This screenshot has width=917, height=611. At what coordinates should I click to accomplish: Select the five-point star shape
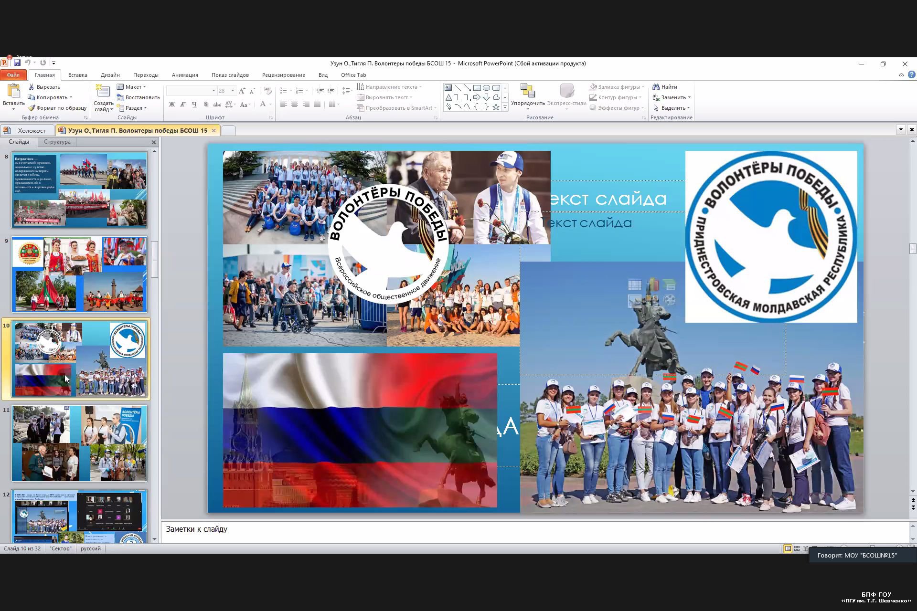coord(496,107)
